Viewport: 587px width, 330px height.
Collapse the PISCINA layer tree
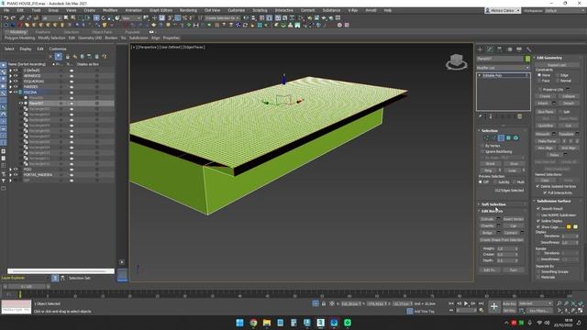[10, 92]
